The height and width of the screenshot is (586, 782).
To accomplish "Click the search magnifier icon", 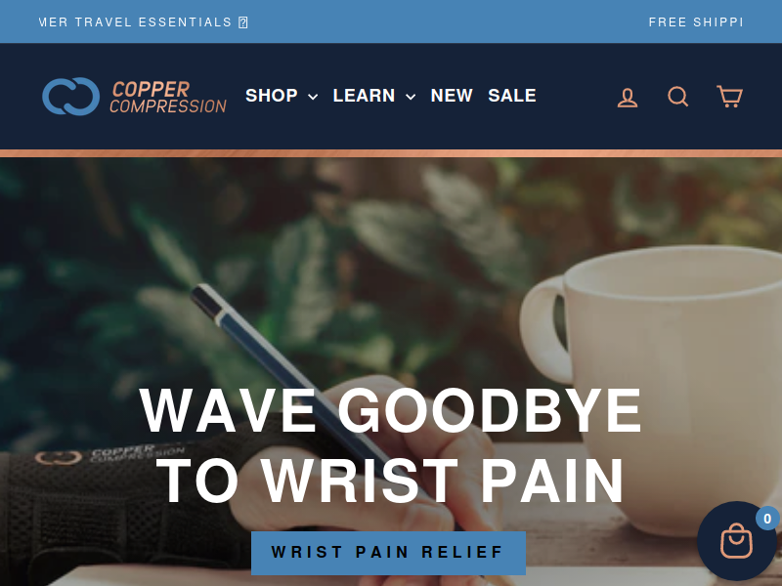I will 678,96.
